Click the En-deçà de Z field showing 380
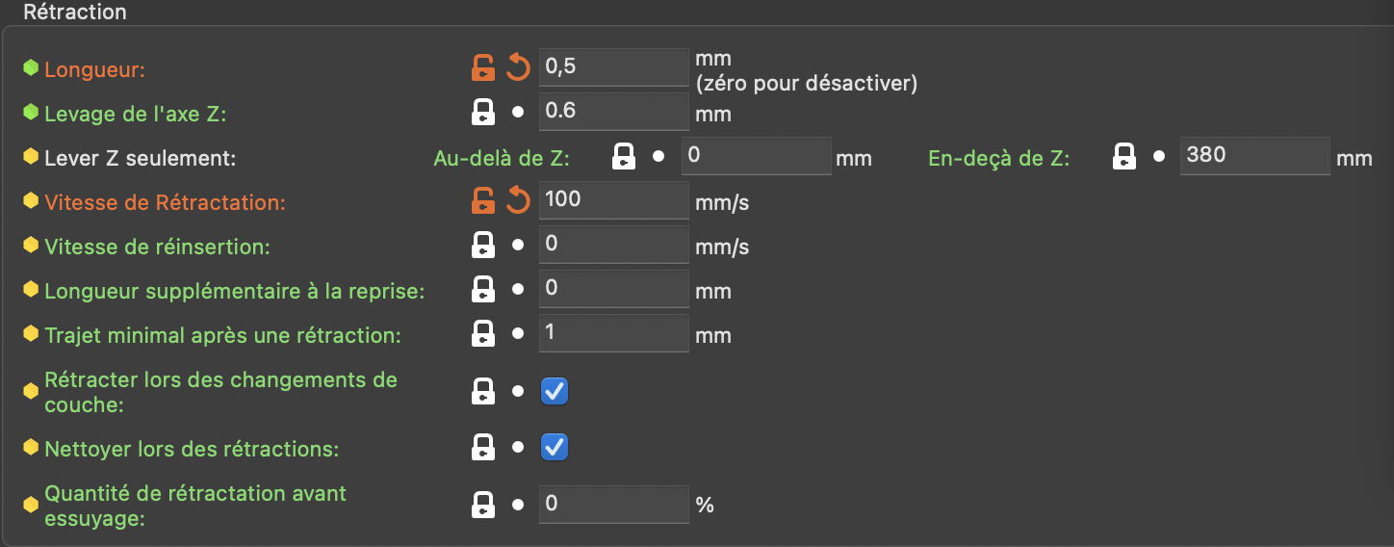This screenshot has width=1394, height=547. (1253, 156)
